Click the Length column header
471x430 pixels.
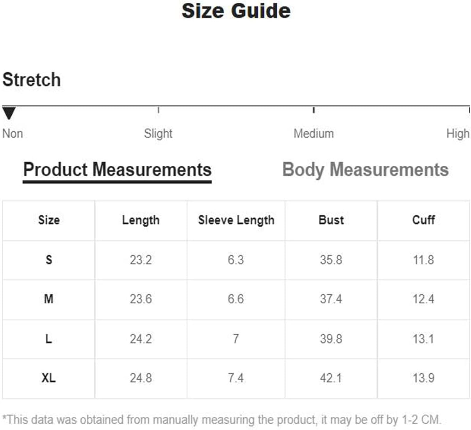pyautogui.click(x=141, y=220)
